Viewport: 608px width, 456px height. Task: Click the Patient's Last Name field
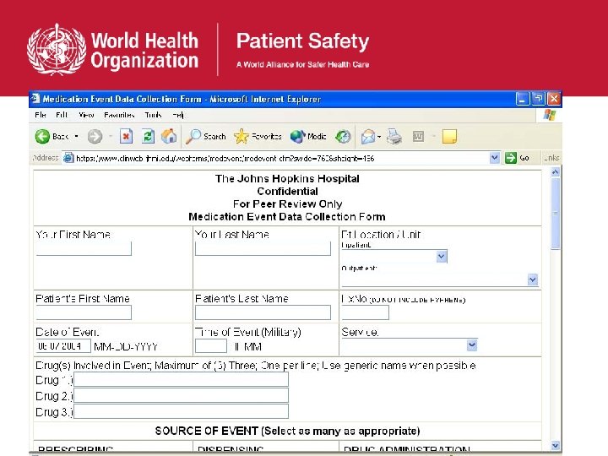coord(263,312)
